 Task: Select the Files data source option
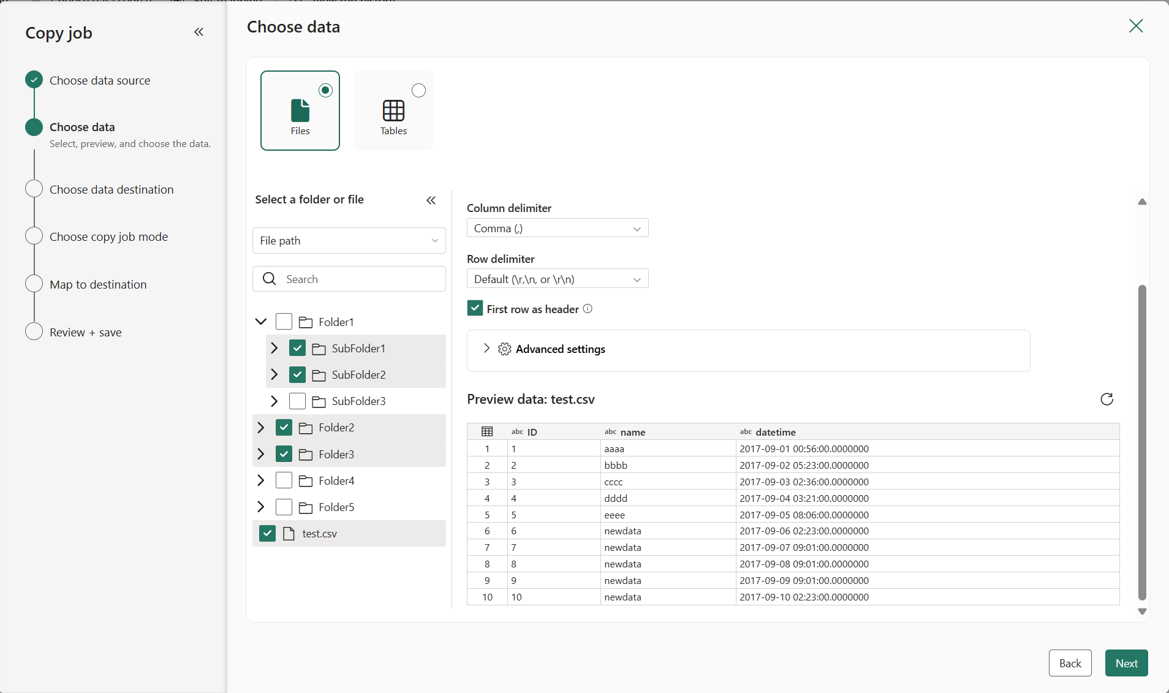[300, 110]
